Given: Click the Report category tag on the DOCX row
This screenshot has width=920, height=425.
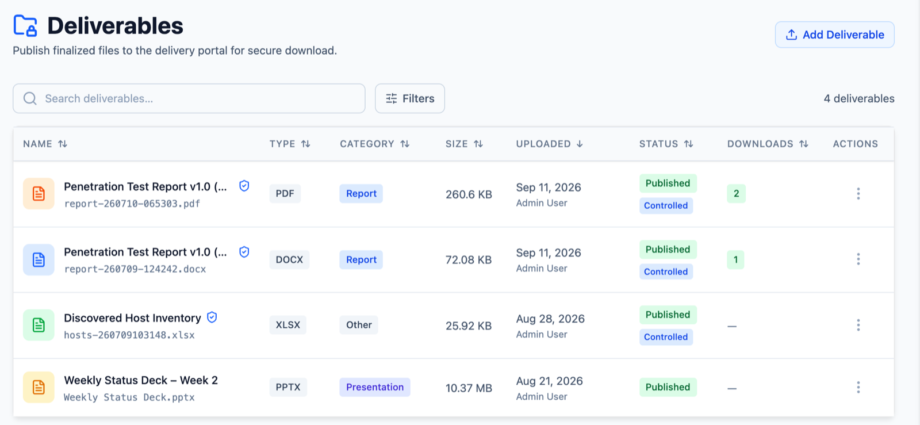Looking at the screenshot, I should [x=361, y=259].
